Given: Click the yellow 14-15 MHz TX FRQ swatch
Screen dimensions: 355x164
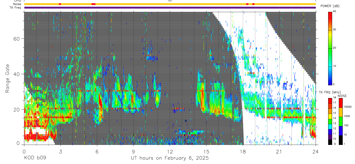Looking at the screenshot, I should [x=330, y=117].
